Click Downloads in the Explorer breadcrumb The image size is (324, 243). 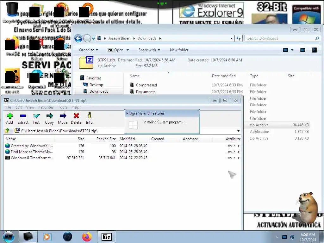click(x=147, y=38)
